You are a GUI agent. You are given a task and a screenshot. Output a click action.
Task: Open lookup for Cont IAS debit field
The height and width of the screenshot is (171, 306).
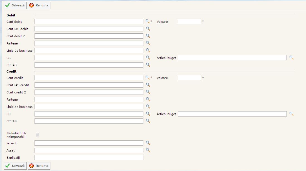[148, 29]
